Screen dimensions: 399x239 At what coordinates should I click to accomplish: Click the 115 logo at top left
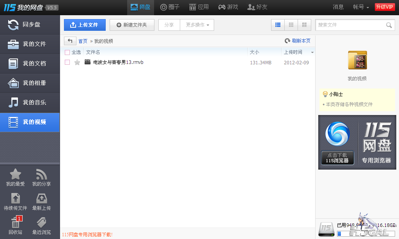[10, 8]
